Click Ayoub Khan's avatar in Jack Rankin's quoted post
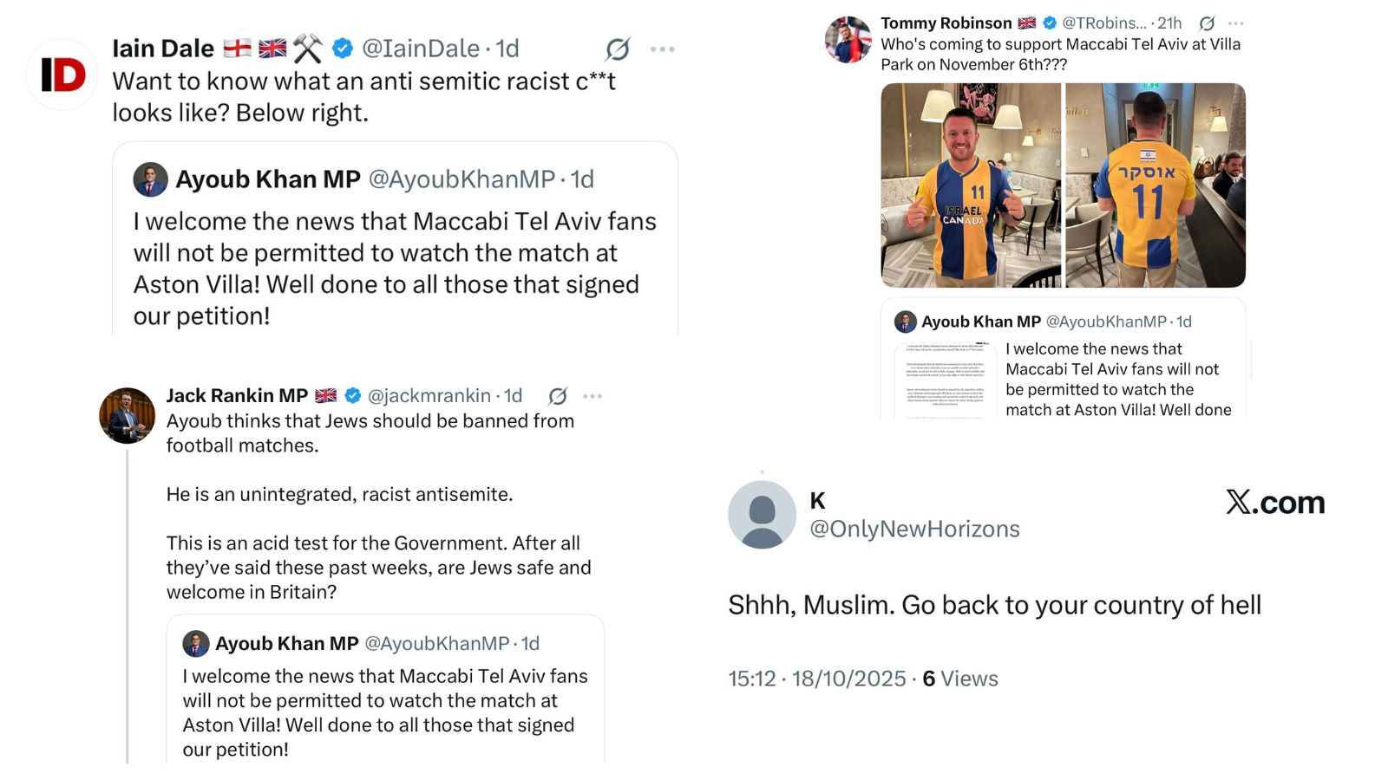Image resolution: width=1388 pixels, height=780 pixels. point(196,644)
